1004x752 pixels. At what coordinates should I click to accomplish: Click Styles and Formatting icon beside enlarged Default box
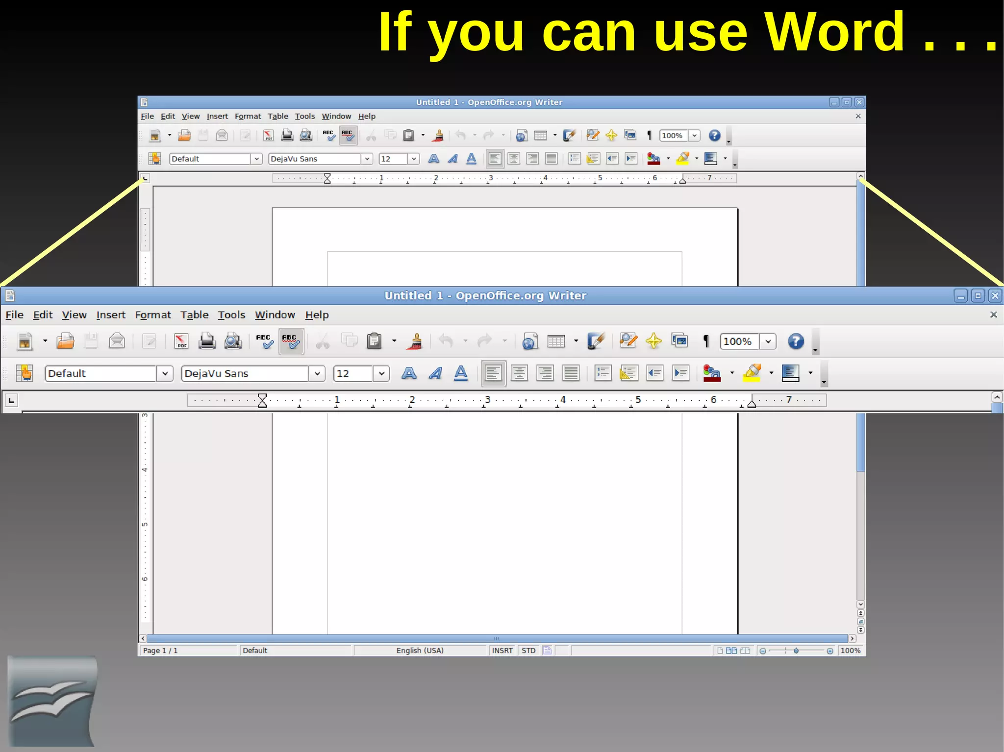coord(24,373)
